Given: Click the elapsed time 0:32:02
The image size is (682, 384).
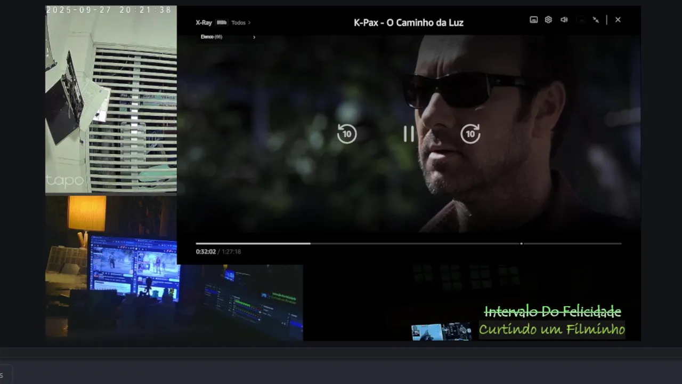Looking at the screenshot, I should click(x=206, y=252).
